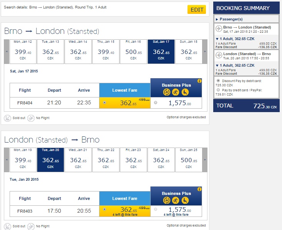Select Discount Pay by debit card option
Screen dimensions: 282x230
[218, 81]
